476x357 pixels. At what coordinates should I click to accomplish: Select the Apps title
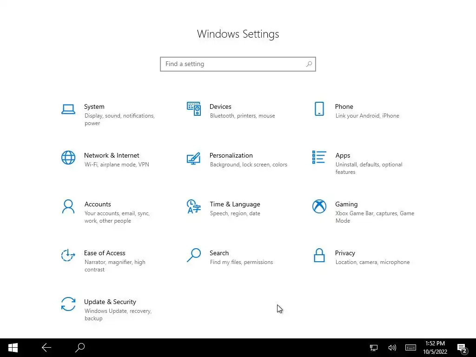[x=343, y=155]
